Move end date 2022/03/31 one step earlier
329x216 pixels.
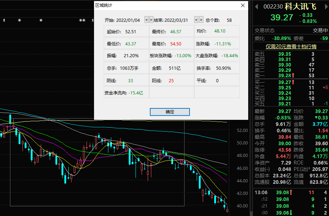pos(196,20)
